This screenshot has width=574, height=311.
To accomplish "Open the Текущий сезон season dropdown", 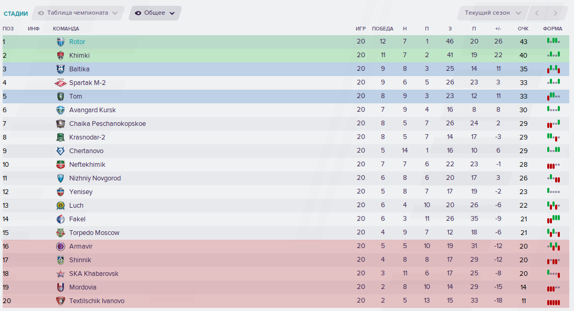I will point(493,13).
